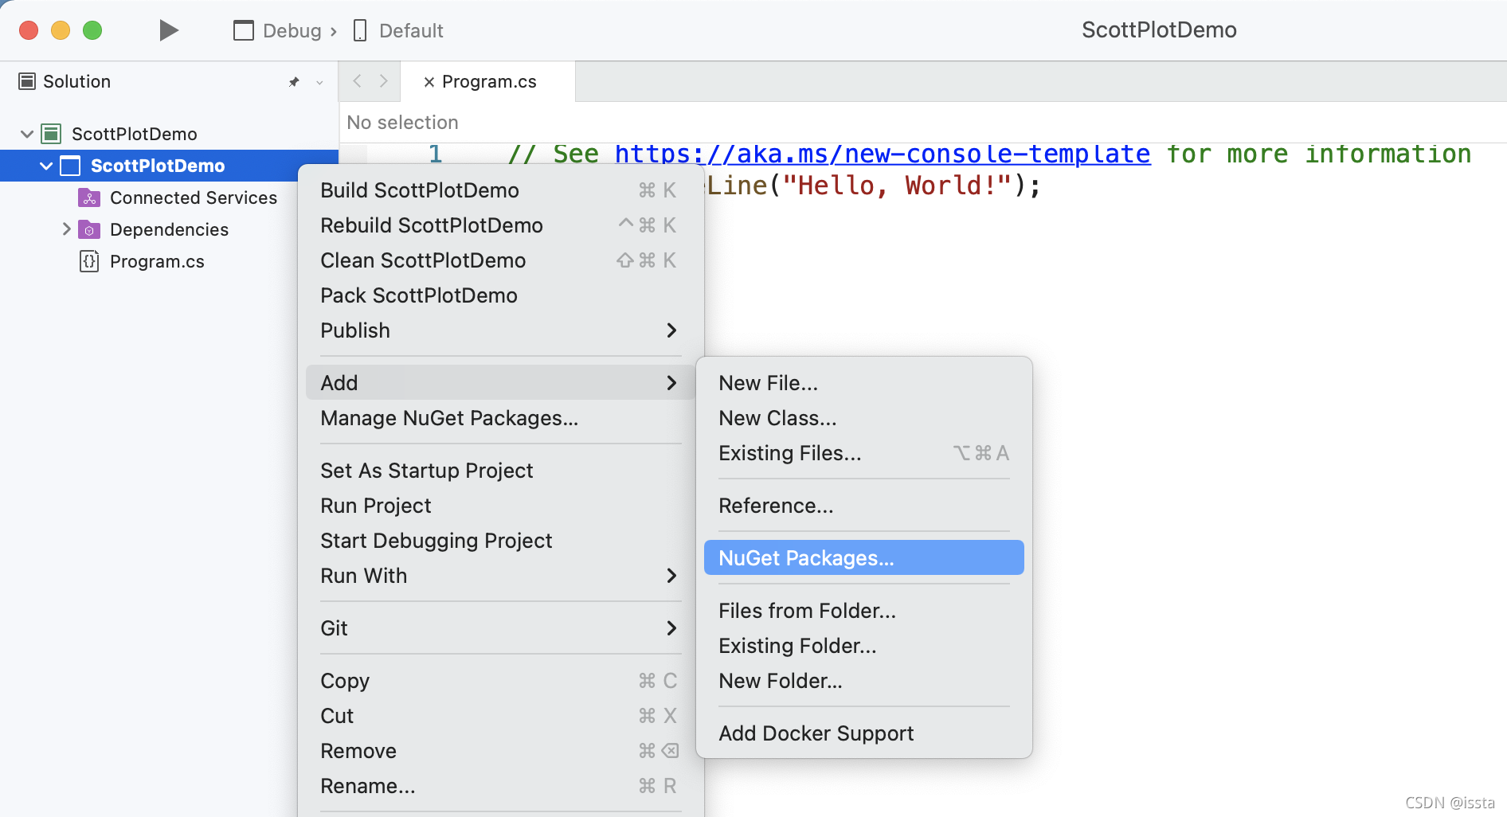Choose Run Project
The width and height of the screenshot is (1507, 817).
pyautogui.click(x=500, y=506)
